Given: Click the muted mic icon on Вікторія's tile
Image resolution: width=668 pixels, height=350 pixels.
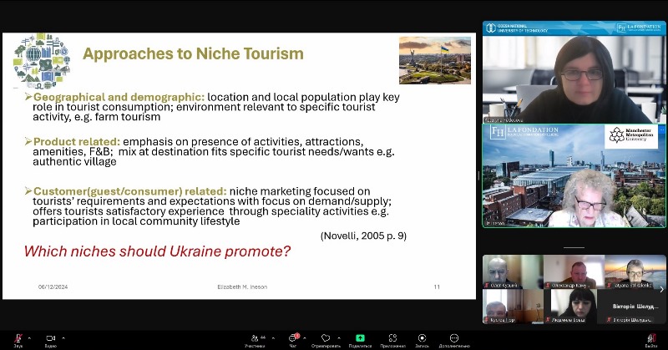Looking at the screenshot, I should pyautogui.click(x=610, y=319).
